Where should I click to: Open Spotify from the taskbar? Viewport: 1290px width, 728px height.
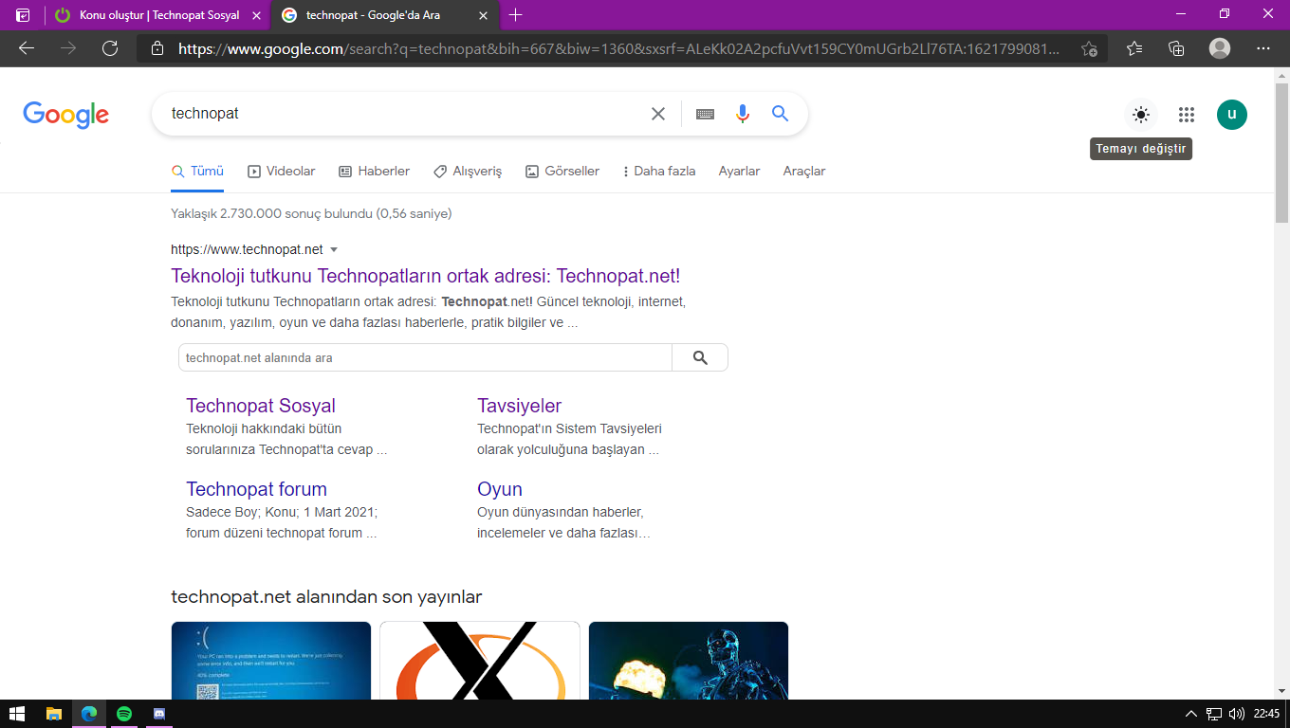(124, 714)
